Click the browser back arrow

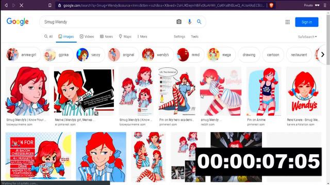click(6, 5)
